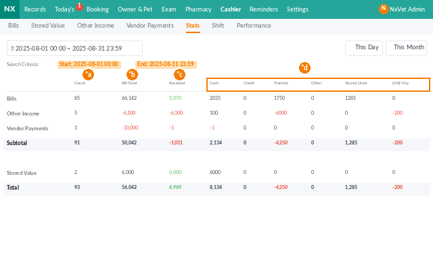The height and width of the screenshot is (270, 433).
Task: Click the Start: 2025-08-01 00:00 criteria tag
Action: [x=89, y=64]
